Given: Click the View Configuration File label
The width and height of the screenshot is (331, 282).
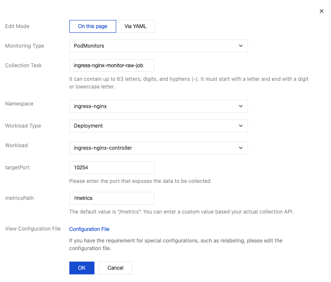Looking at the screenshot, I should [33, 229].
